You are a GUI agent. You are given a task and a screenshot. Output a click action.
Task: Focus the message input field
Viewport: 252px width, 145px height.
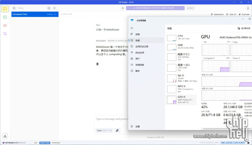coord(112,119)
